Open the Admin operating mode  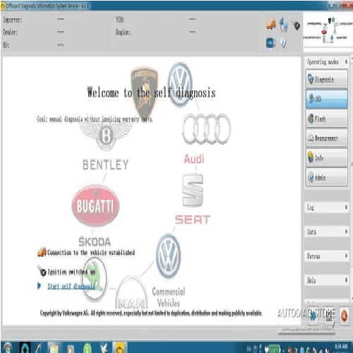(327, 177)
